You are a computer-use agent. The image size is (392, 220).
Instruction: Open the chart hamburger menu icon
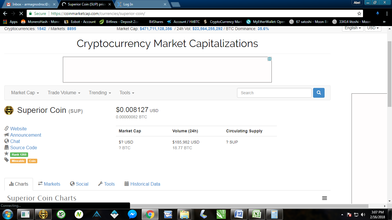tap(325, 198)
